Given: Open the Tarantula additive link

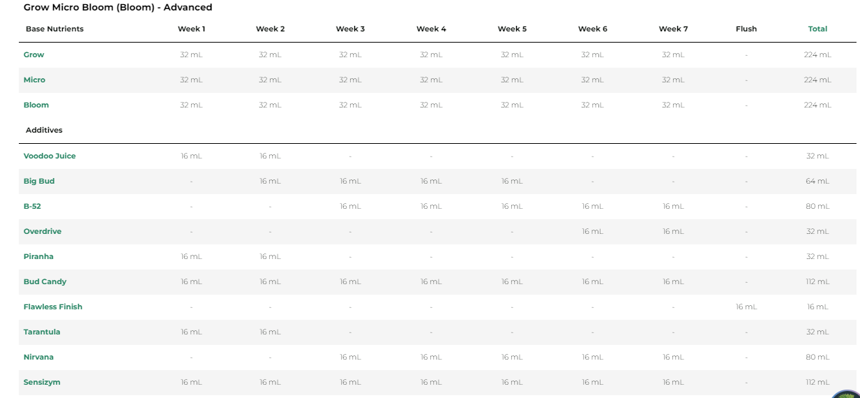Looking at the screenshot, I should [x=42, y=332].
